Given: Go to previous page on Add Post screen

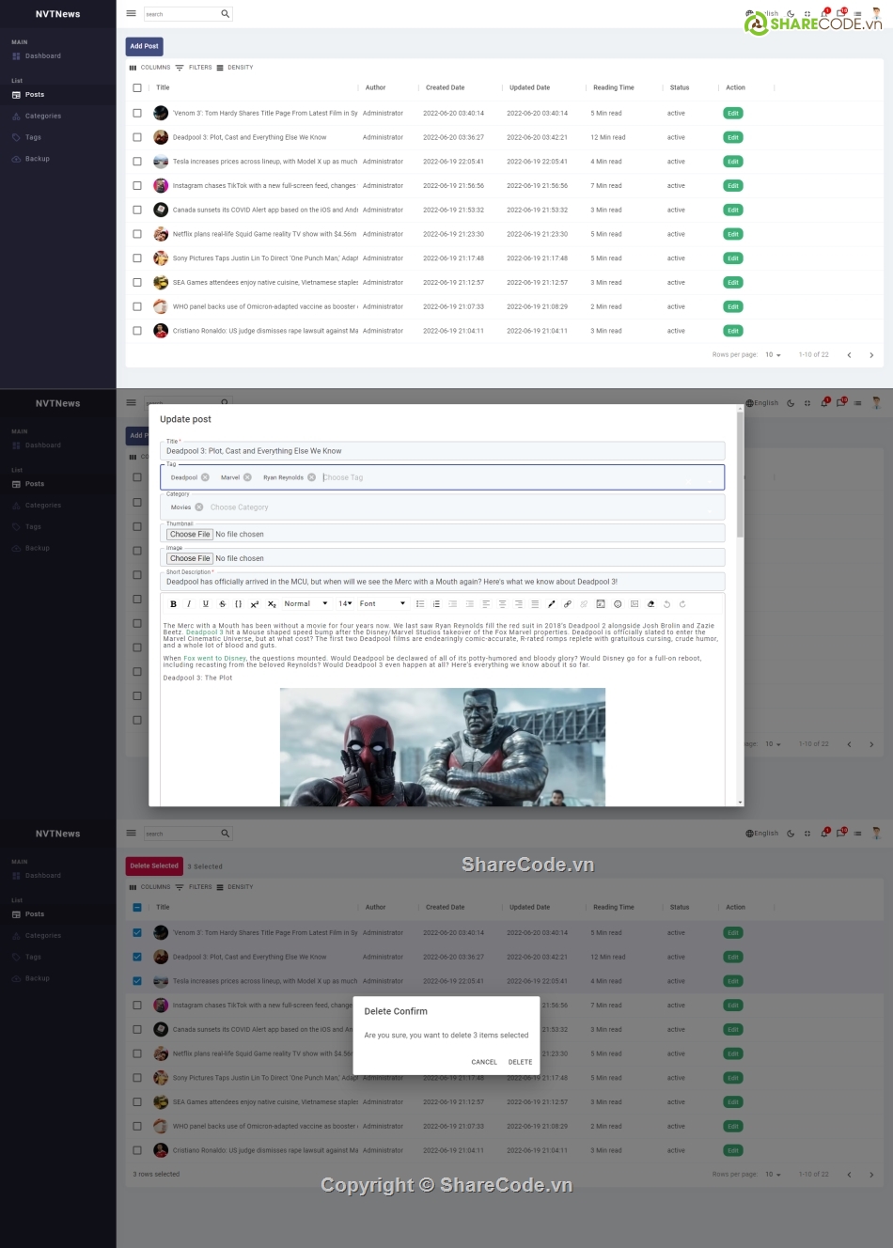Looking at the screenshot, I should (x=849, y=355).
